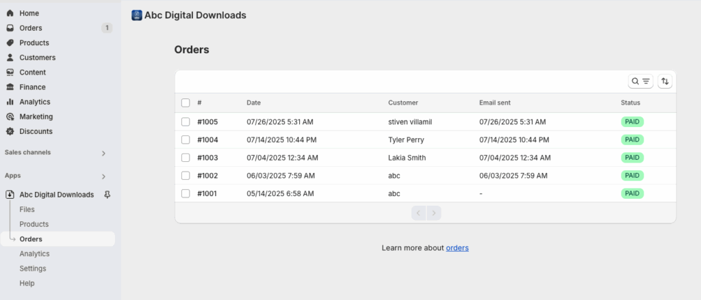The width and height of the screenshot is (701, 300).
Task: Open order #1005
Action: pyautogui.click(x=207, y=122)
